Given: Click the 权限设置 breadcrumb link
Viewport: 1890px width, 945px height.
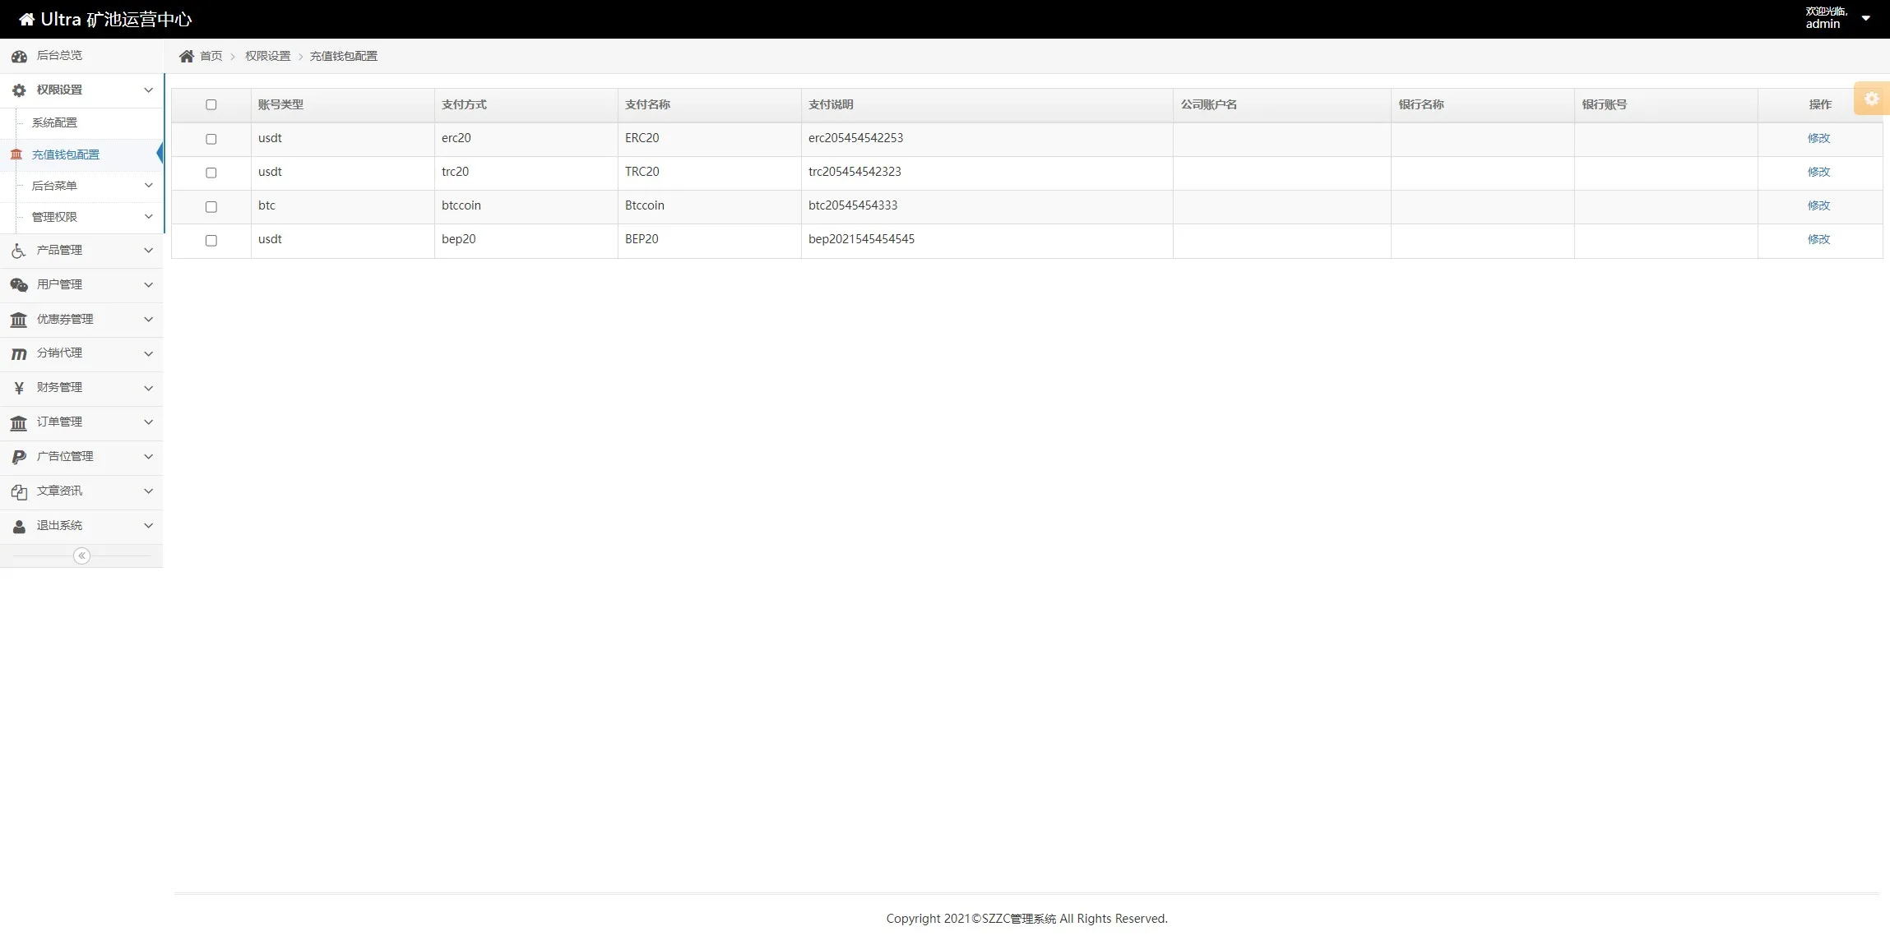Looking at the screenshot, I should (267, 56).
